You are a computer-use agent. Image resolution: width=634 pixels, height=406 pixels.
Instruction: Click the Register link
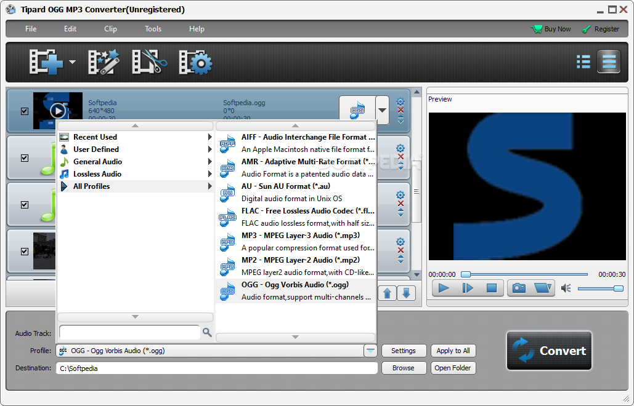tap(601, 29)
